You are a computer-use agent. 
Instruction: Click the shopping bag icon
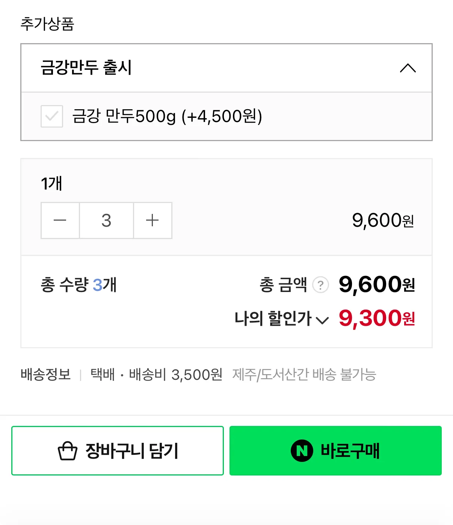(x=68, y=451)
